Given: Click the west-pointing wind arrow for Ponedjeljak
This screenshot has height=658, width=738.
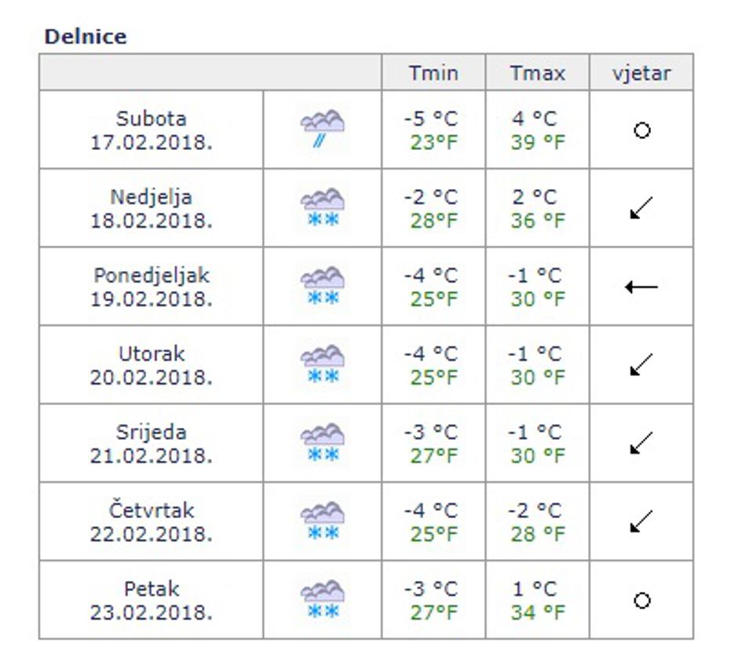Looking at the screenshot, I should [641, 287].
